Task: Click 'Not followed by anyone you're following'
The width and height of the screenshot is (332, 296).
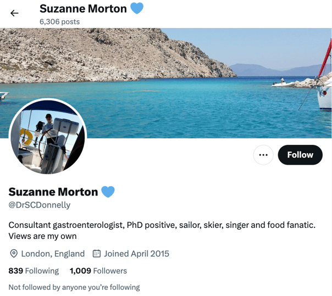Action: click(74, 287)
